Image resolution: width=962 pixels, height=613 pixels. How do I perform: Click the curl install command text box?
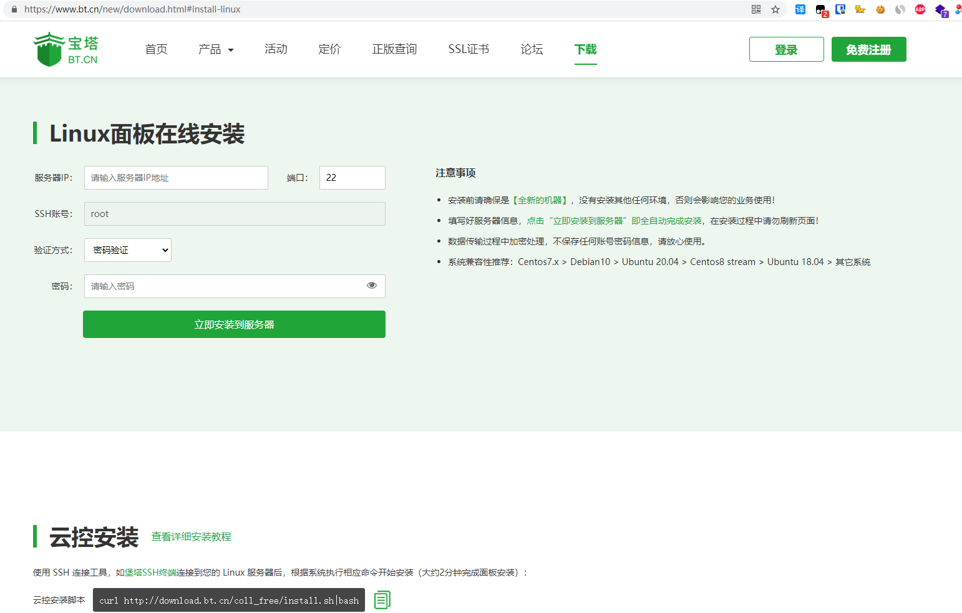[229, 600]
